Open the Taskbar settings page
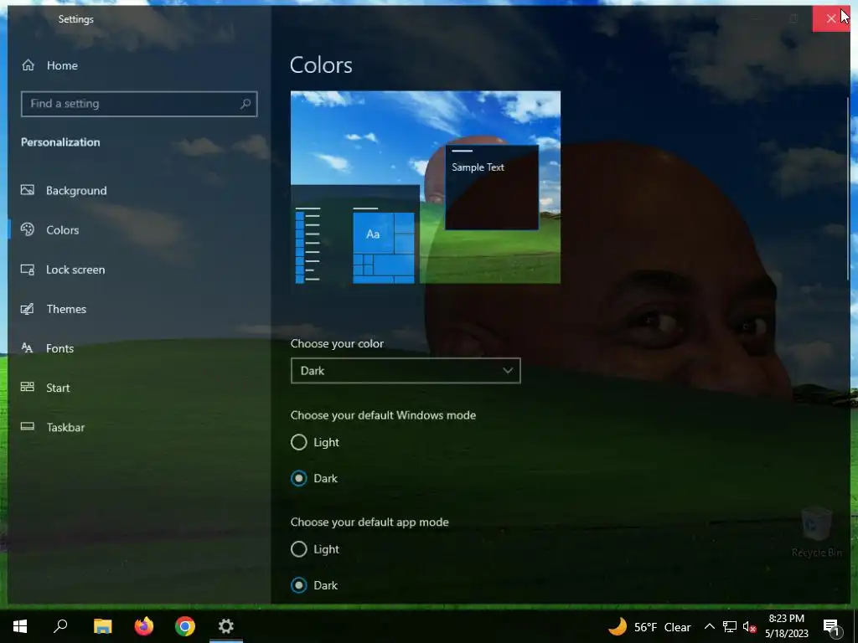 point(139,427)
